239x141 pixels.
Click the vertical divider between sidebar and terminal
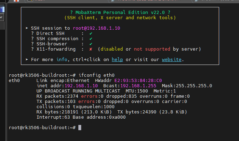[x=6, y=72]
